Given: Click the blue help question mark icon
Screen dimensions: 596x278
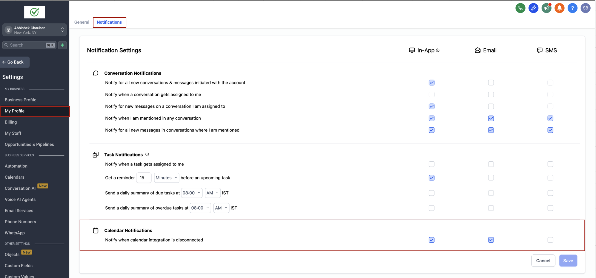Looking at the screenshot, I should 572,8.
